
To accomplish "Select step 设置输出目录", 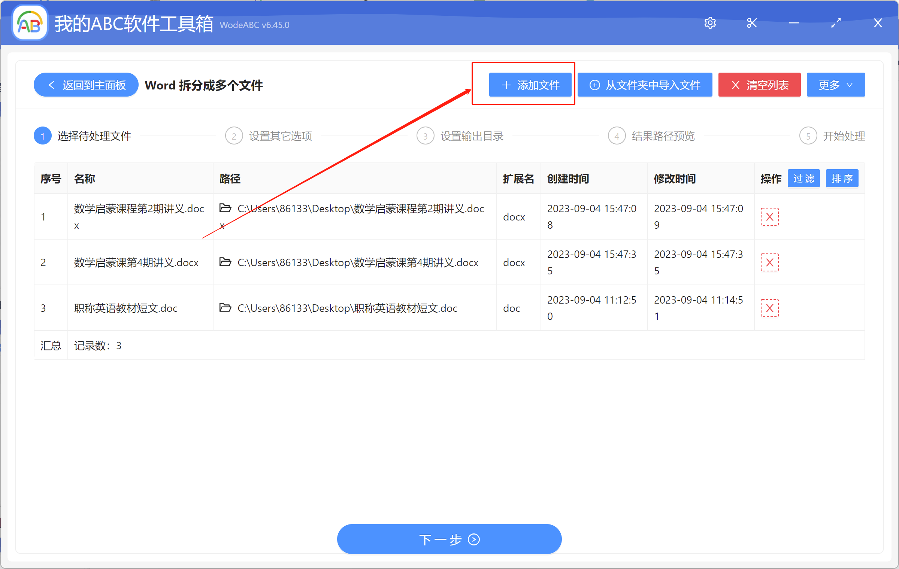I will [472, 136].
